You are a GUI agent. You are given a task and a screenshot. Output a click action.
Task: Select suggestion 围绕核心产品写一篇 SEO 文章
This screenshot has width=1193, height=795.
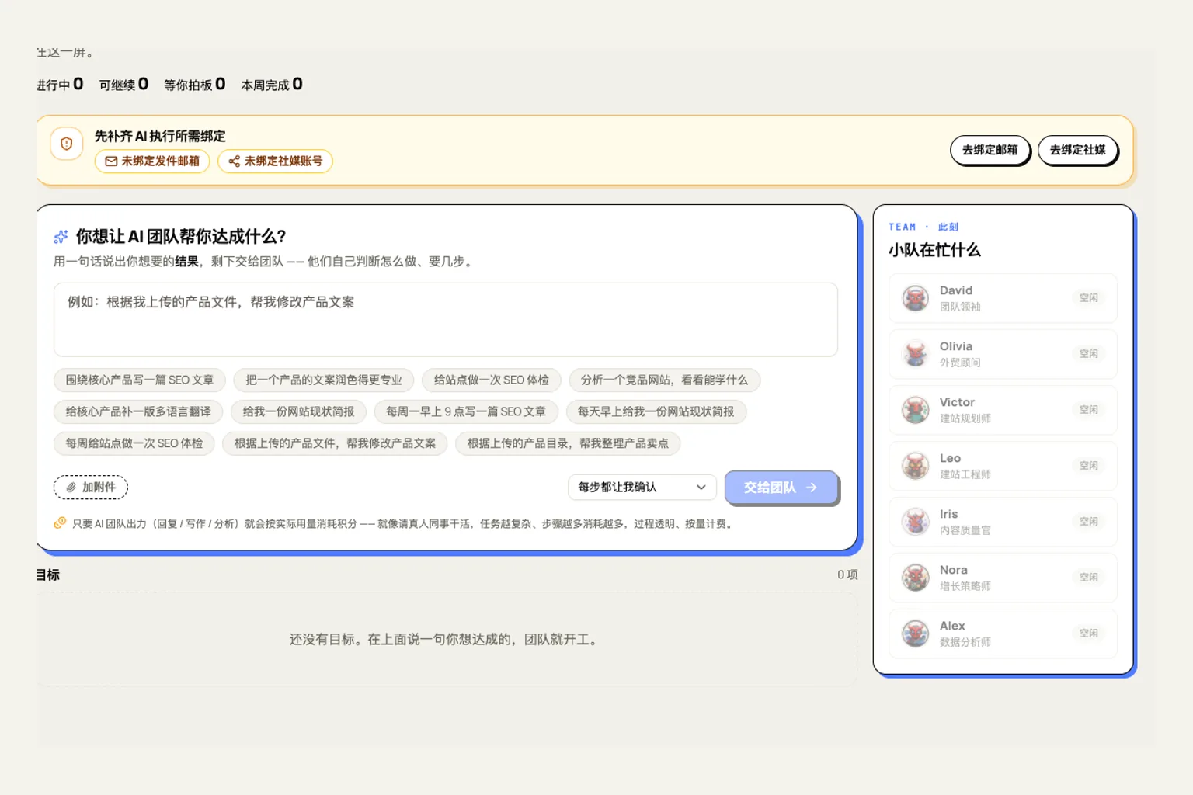coord(140,380)
